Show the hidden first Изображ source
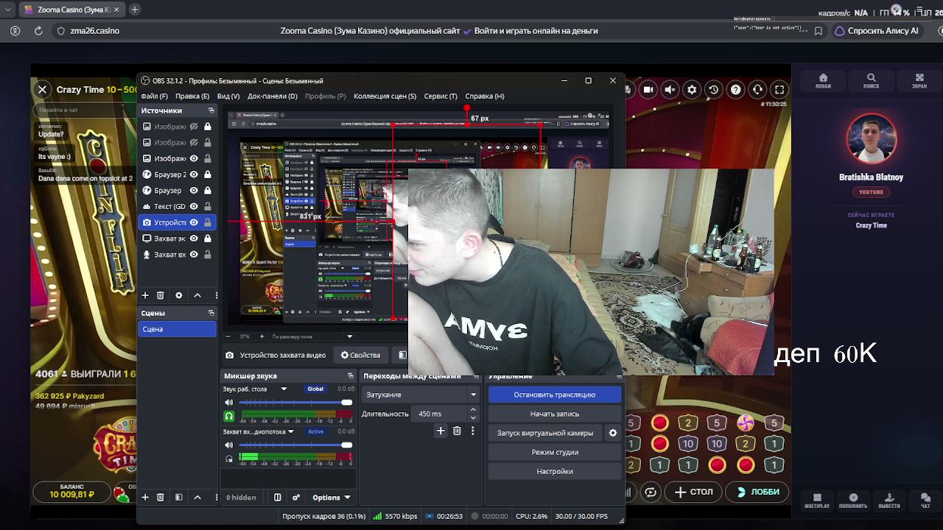Viewport: 943px width, 530px height. [x=194, y=127]
